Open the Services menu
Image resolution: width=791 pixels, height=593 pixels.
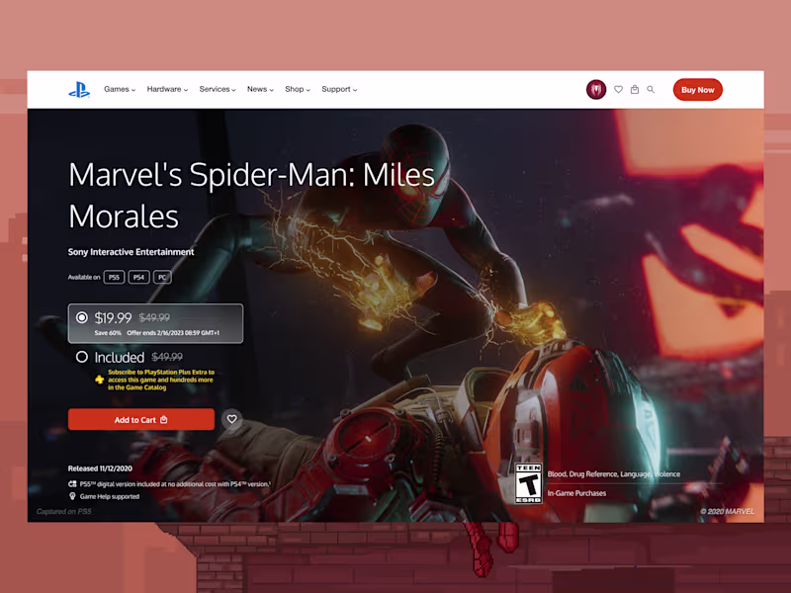pyautogui.click(x=218, y=89)
